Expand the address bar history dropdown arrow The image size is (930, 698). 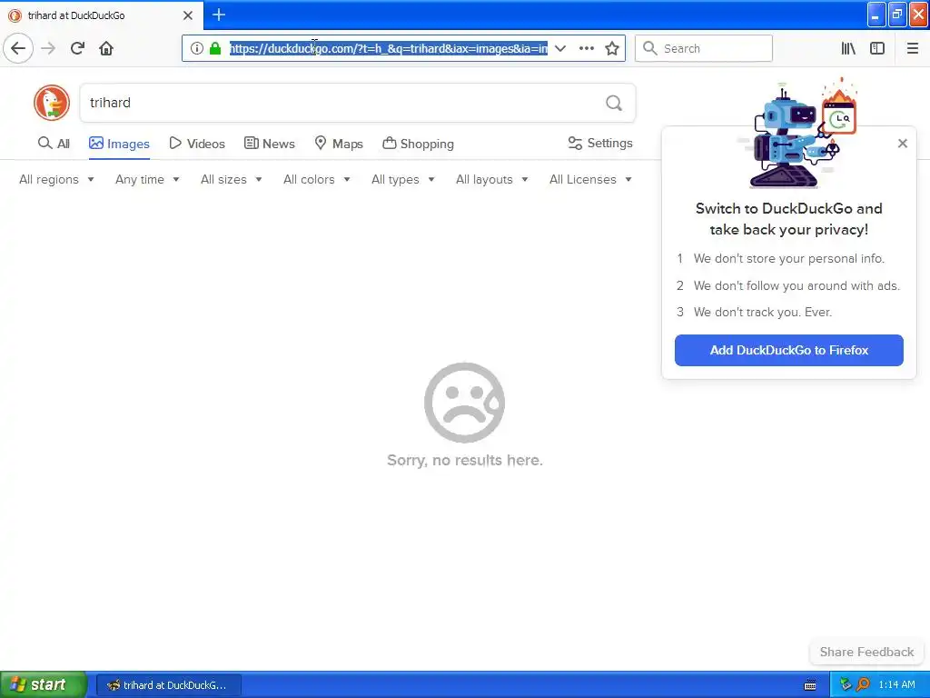click(559, 48)
